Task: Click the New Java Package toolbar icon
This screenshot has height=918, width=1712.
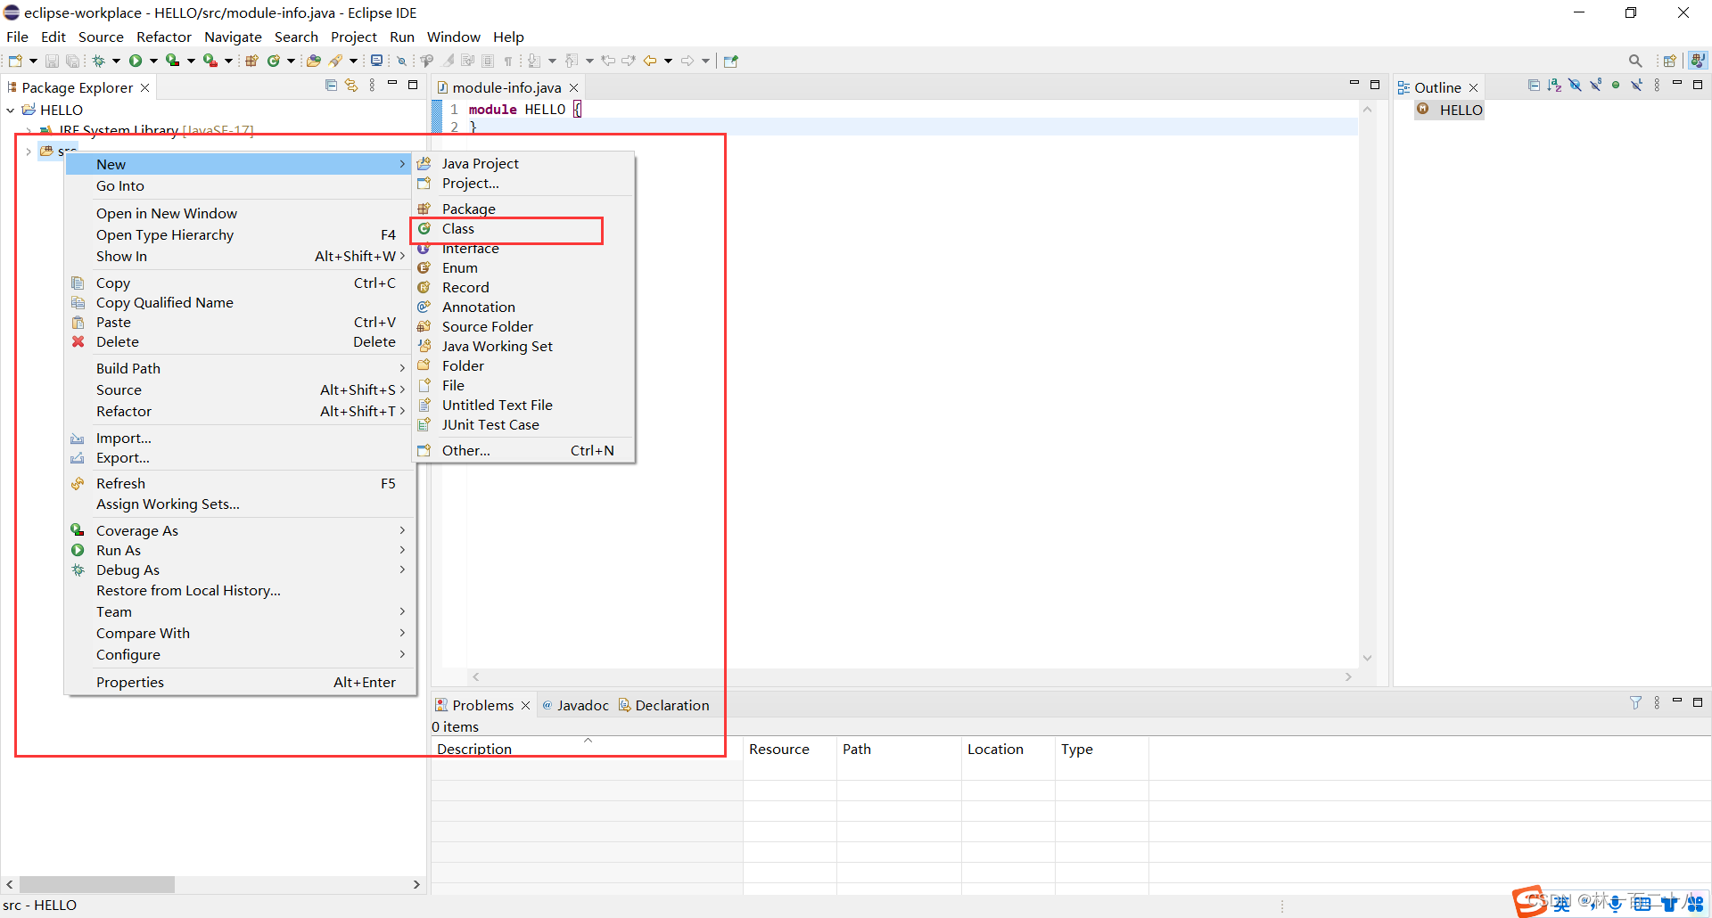Action: 251,61
